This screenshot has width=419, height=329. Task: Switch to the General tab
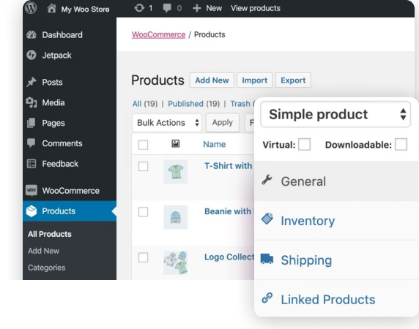click(337, 181)
